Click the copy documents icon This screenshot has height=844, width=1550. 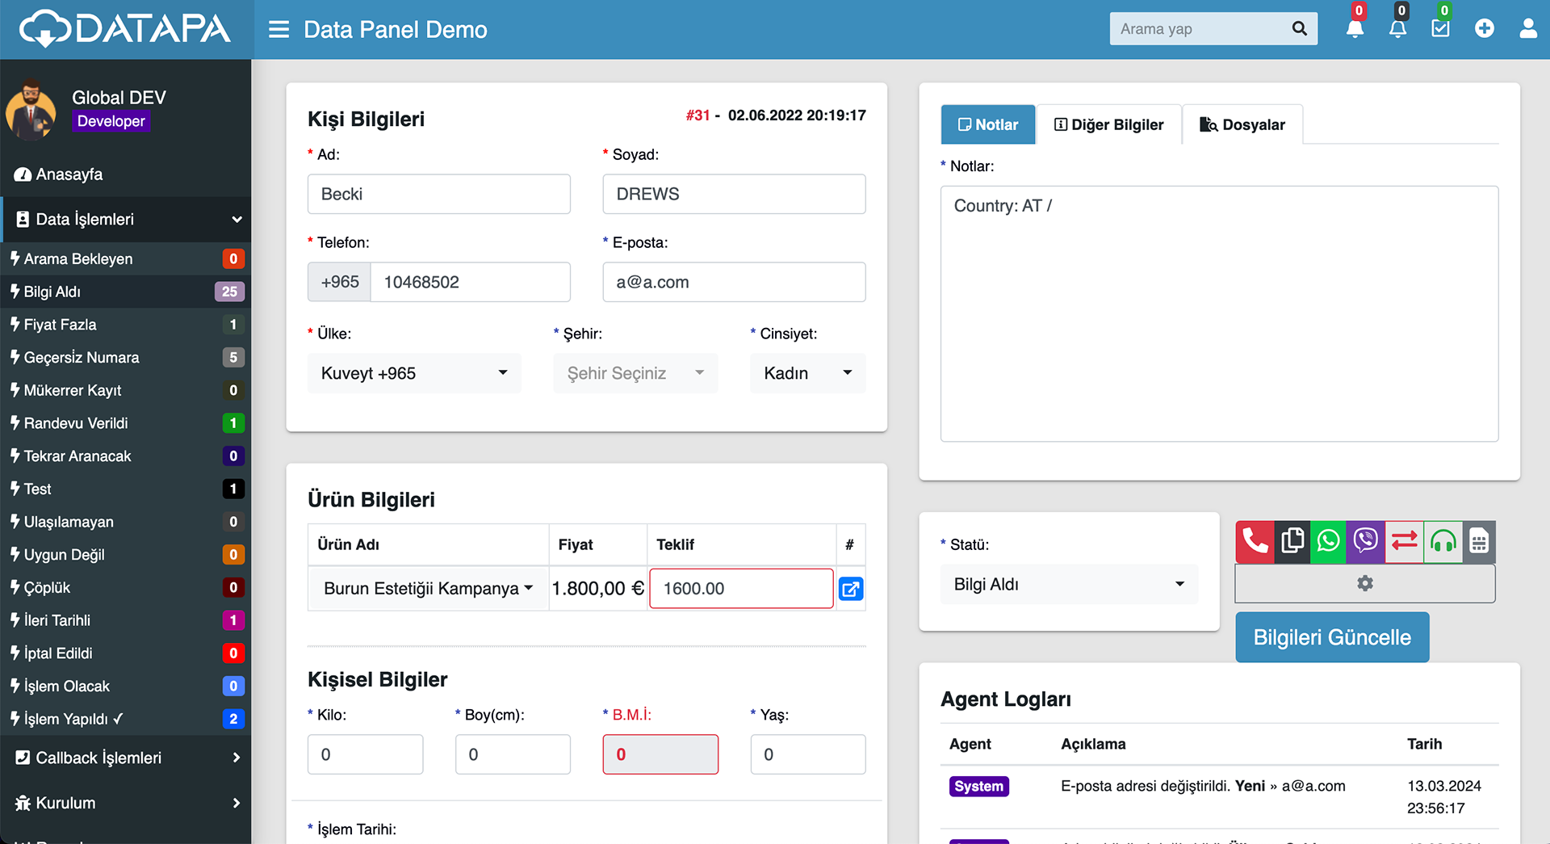1292,541
